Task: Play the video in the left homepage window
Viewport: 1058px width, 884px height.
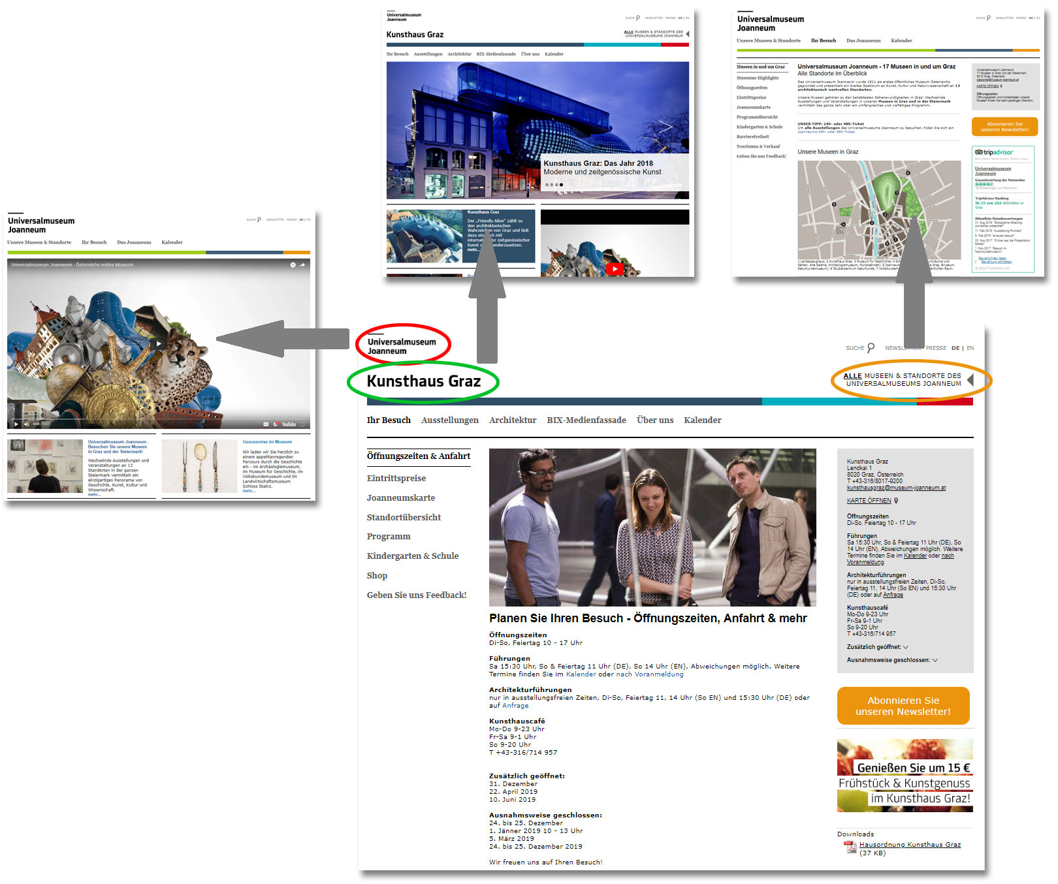Action: pyautogui.click(x=157, y=343)
